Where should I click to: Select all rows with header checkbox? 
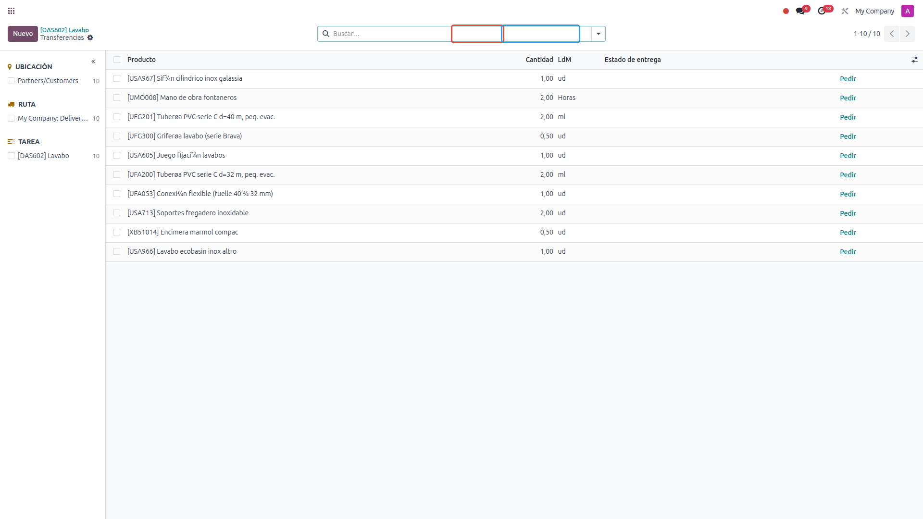117,60
